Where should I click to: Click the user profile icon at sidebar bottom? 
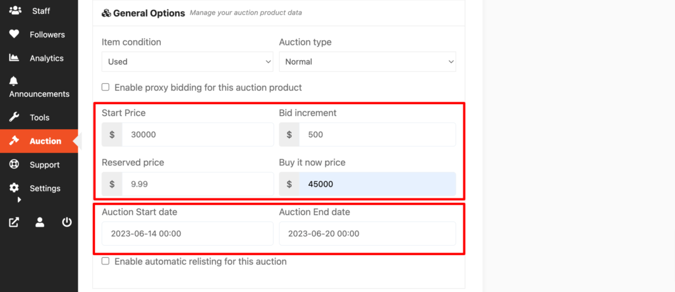(40, 222)
